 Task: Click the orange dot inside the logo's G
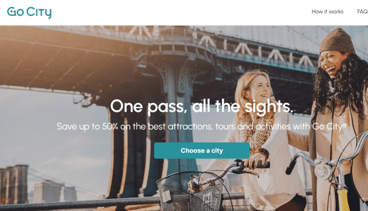[x=11, y=11]
